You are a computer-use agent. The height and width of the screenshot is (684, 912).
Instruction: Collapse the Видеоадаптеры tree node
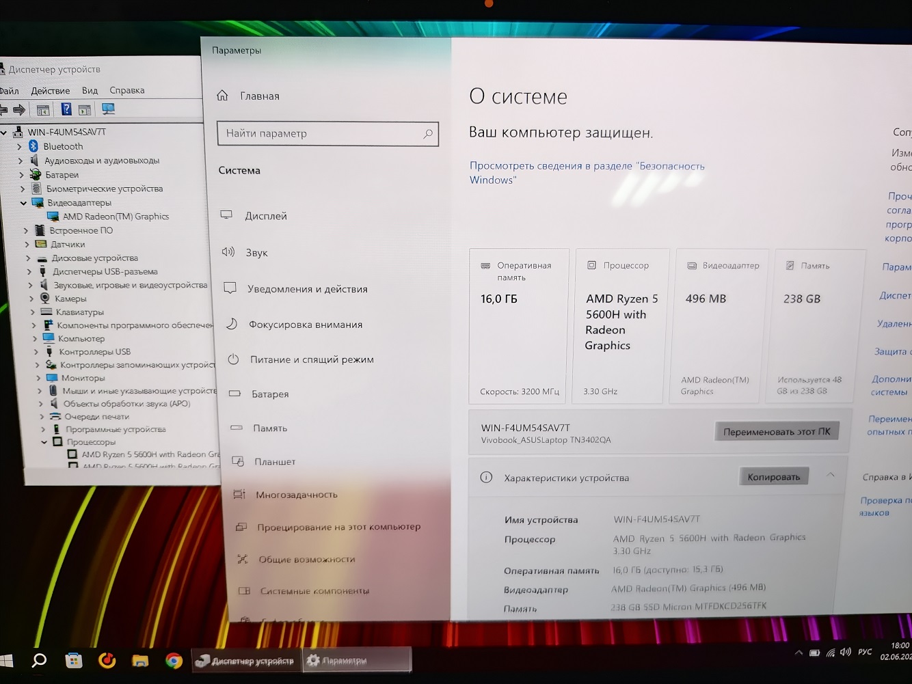pos(24,203)
